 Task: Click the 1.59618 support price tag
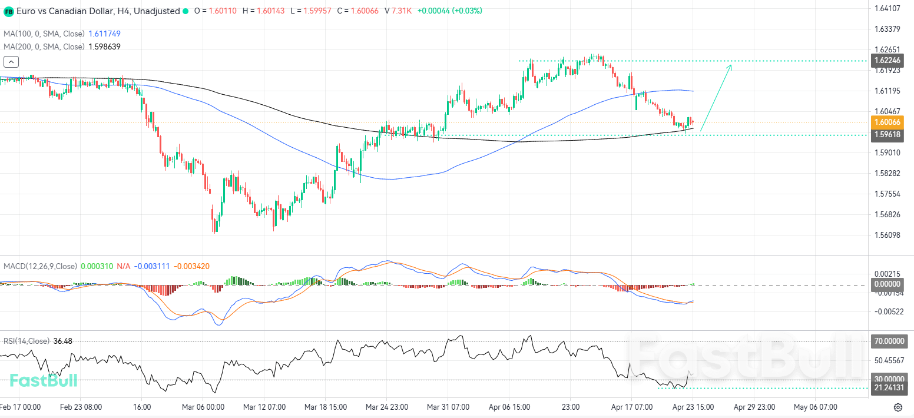[887, 135]
